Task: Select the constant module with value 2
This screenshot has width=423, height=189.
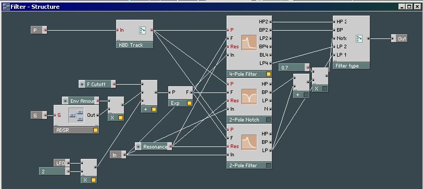Action: click(55, 171)
